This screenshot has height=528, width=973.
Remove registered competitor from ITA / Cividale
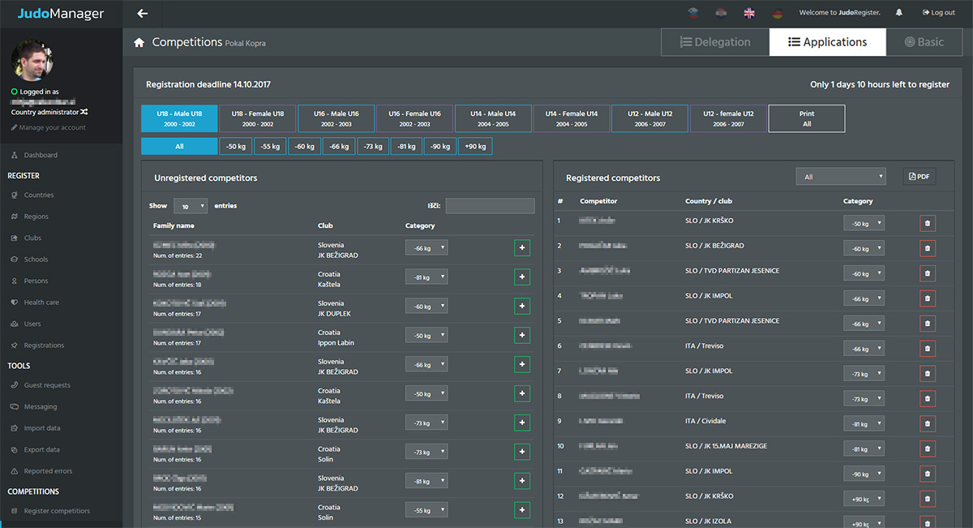(928, 423)
